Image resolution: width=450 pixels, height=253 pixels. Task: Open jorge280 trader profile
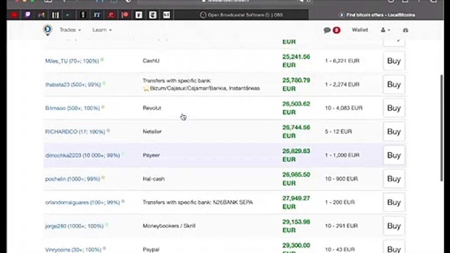(x=74, y=226)
